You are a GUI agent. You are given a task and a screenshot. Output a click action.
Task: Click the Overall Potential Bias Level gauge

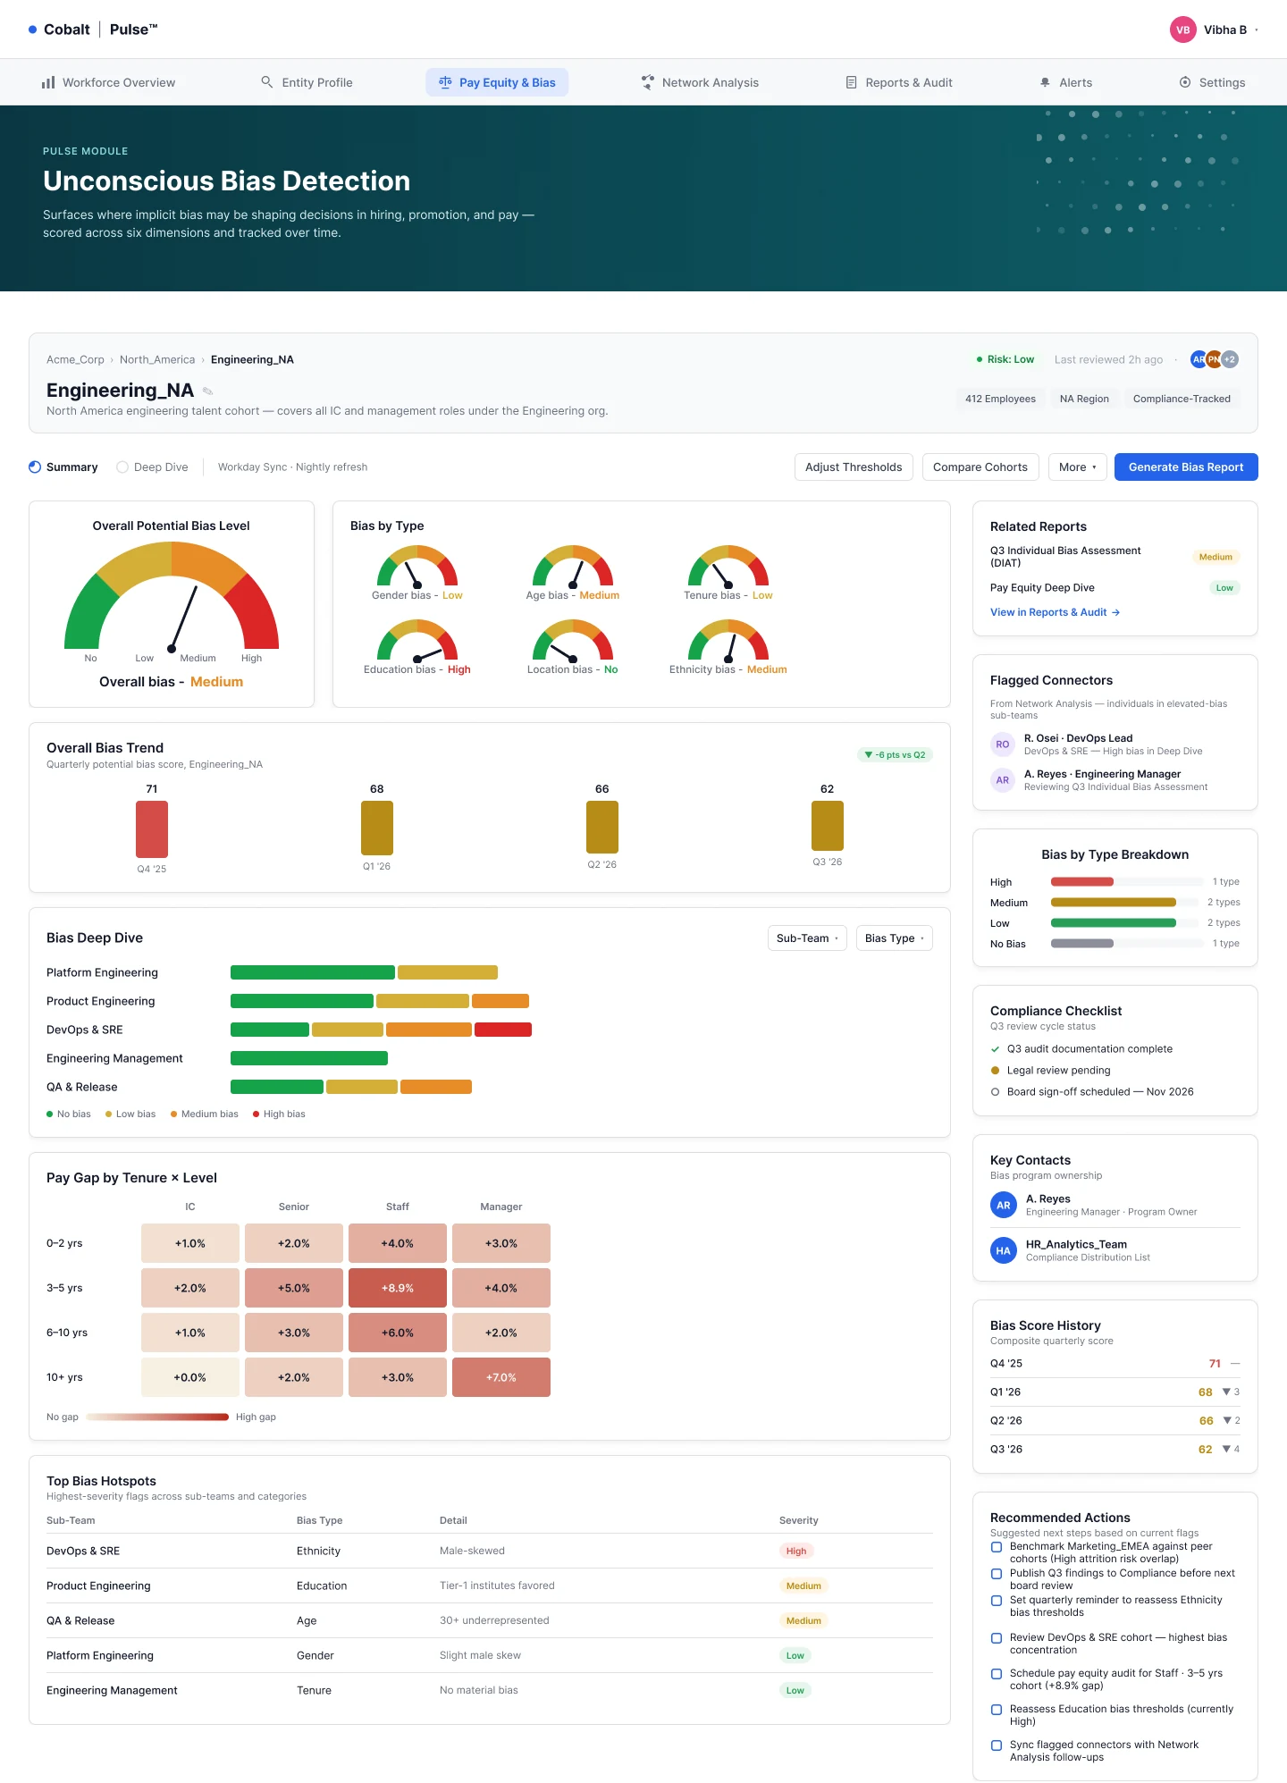pyautogui.click(x=172, y=596)
